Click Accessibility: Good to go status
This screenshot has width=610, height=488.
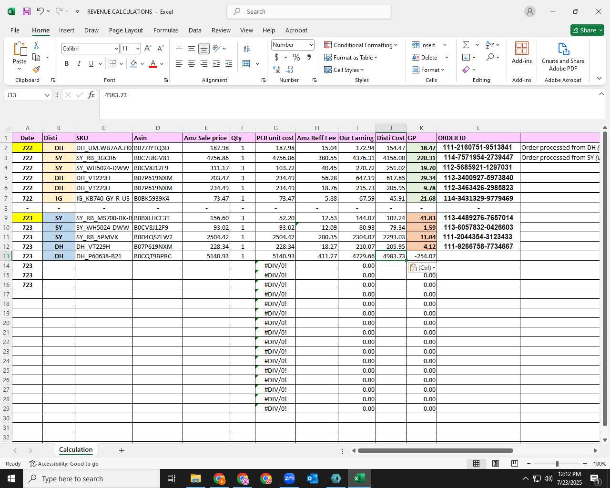coord(64,464)
